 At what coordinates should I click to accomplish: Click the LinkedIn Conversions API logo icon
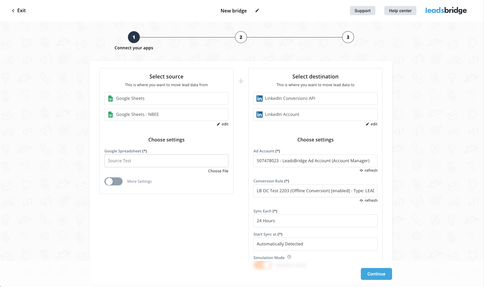coord(259,99)
